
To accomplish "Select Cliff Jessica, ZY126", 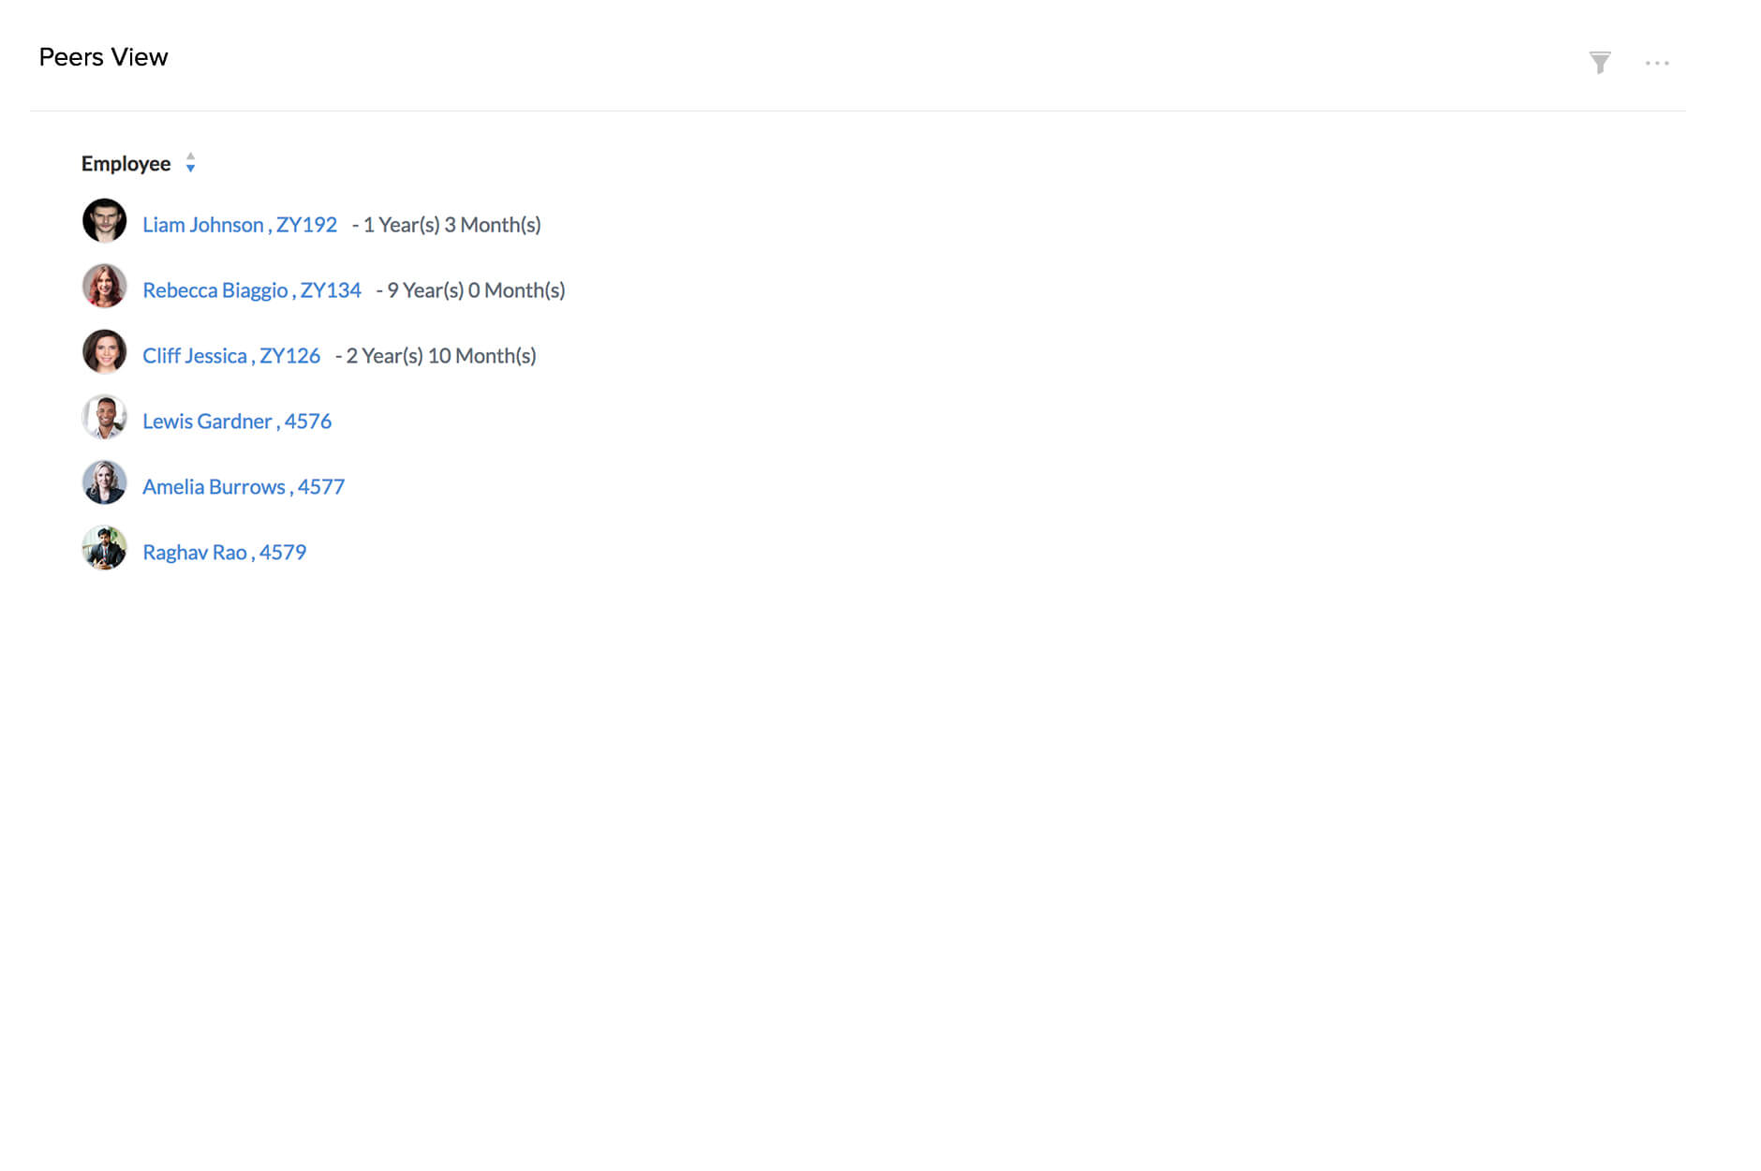I will coord(232,356).
